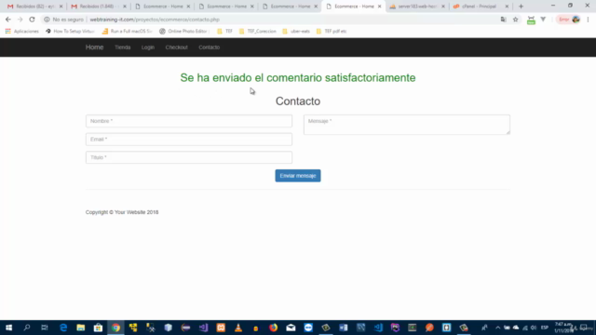Image resolution: width=596 pixels, height=335 pixels.
Task: Open VirtualBox from the taskbar
Action: pyautogui.click(x=168, y=328)
